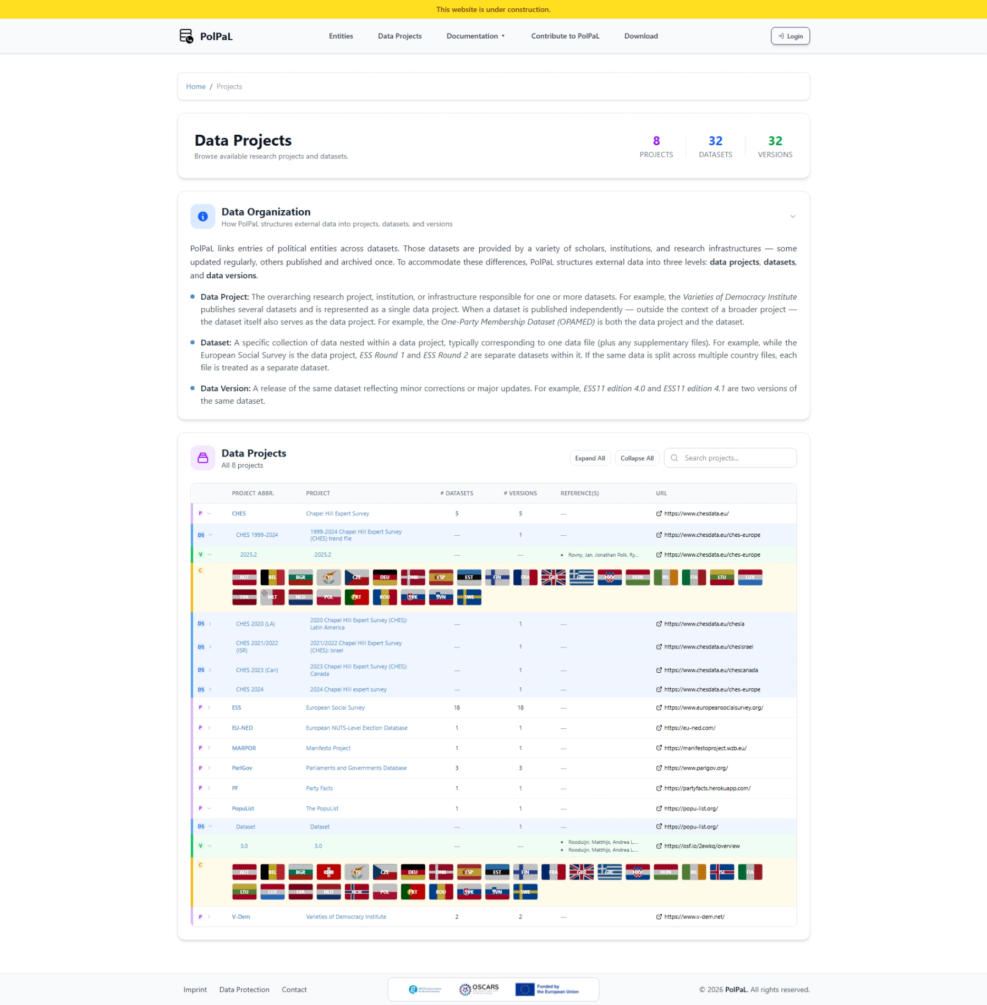
Task: Select the GRC flag under CHES 2025.2
Action: (x=582, y=577)
